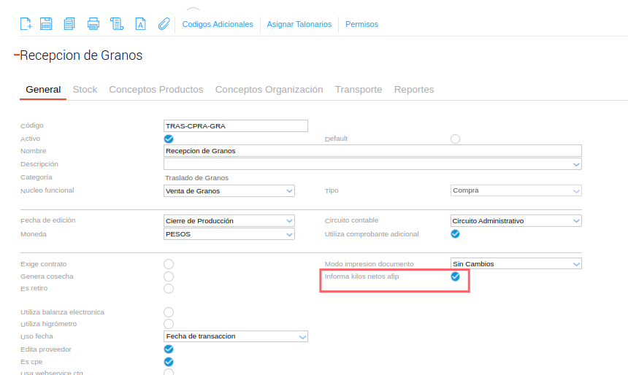Open Asignar Talonarios

(x=299, y=24)
